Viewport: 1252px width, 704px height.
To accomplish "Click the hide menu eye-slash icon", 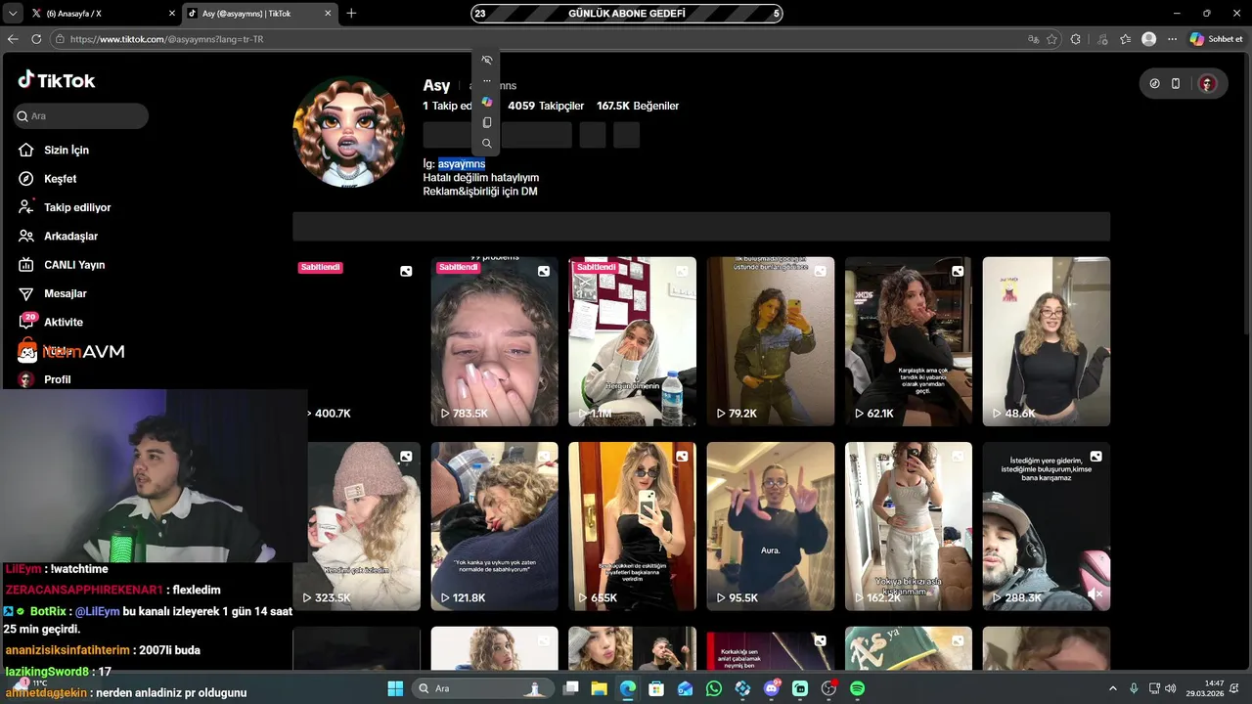I will [487, 60].
